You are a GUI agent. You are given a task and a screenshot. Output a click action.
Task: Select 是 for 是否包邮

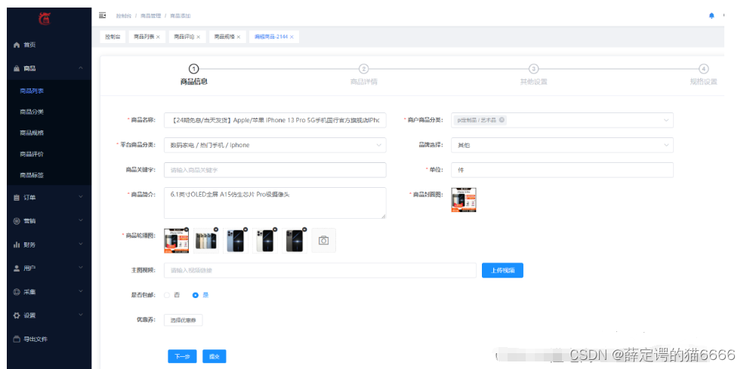pyautogui.click(x=195, y=295)
